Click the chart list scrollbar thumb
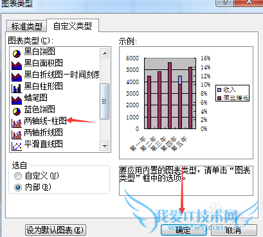Screen dimensions: 263x237 pos(105,101)
